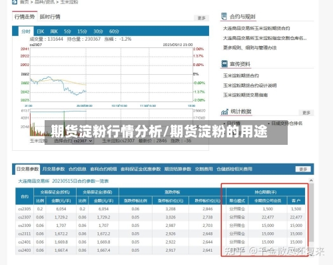Select the 30分 chart interval

pos(98,31)
